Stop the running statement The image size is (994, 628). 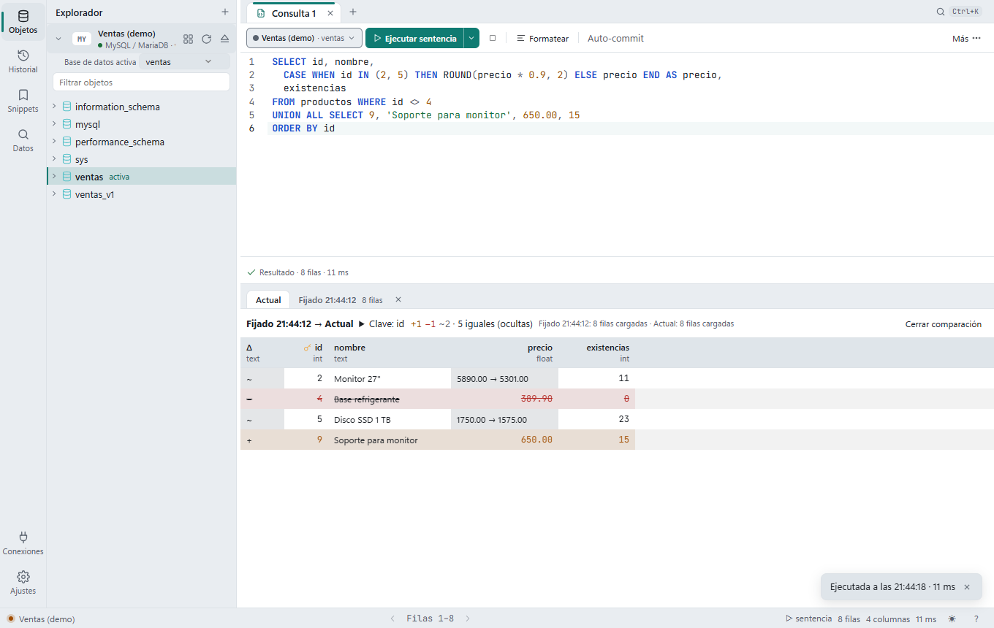493,38
